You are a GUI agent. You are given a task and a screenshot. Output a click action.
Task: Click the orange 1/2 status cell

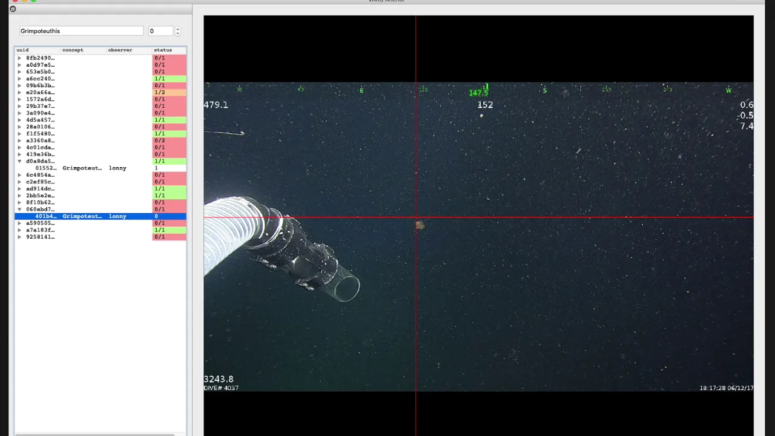click(169, 92)
